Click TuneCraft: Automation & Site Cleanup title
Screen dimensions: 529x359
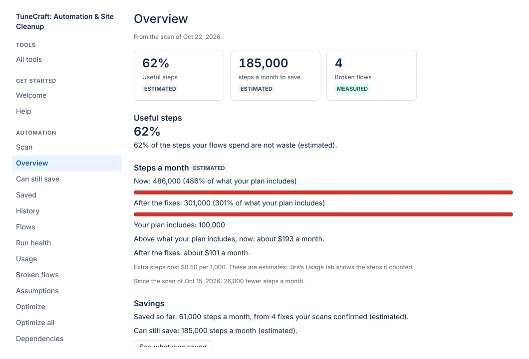coord(65,21)
